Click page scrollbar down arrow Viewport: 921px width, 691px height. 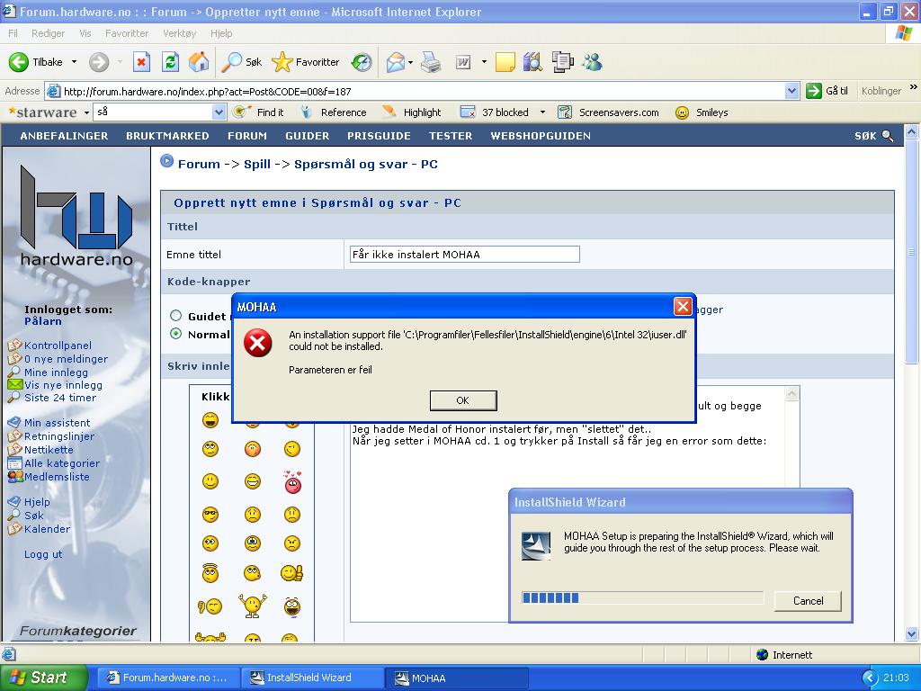[x=912, y=634]
